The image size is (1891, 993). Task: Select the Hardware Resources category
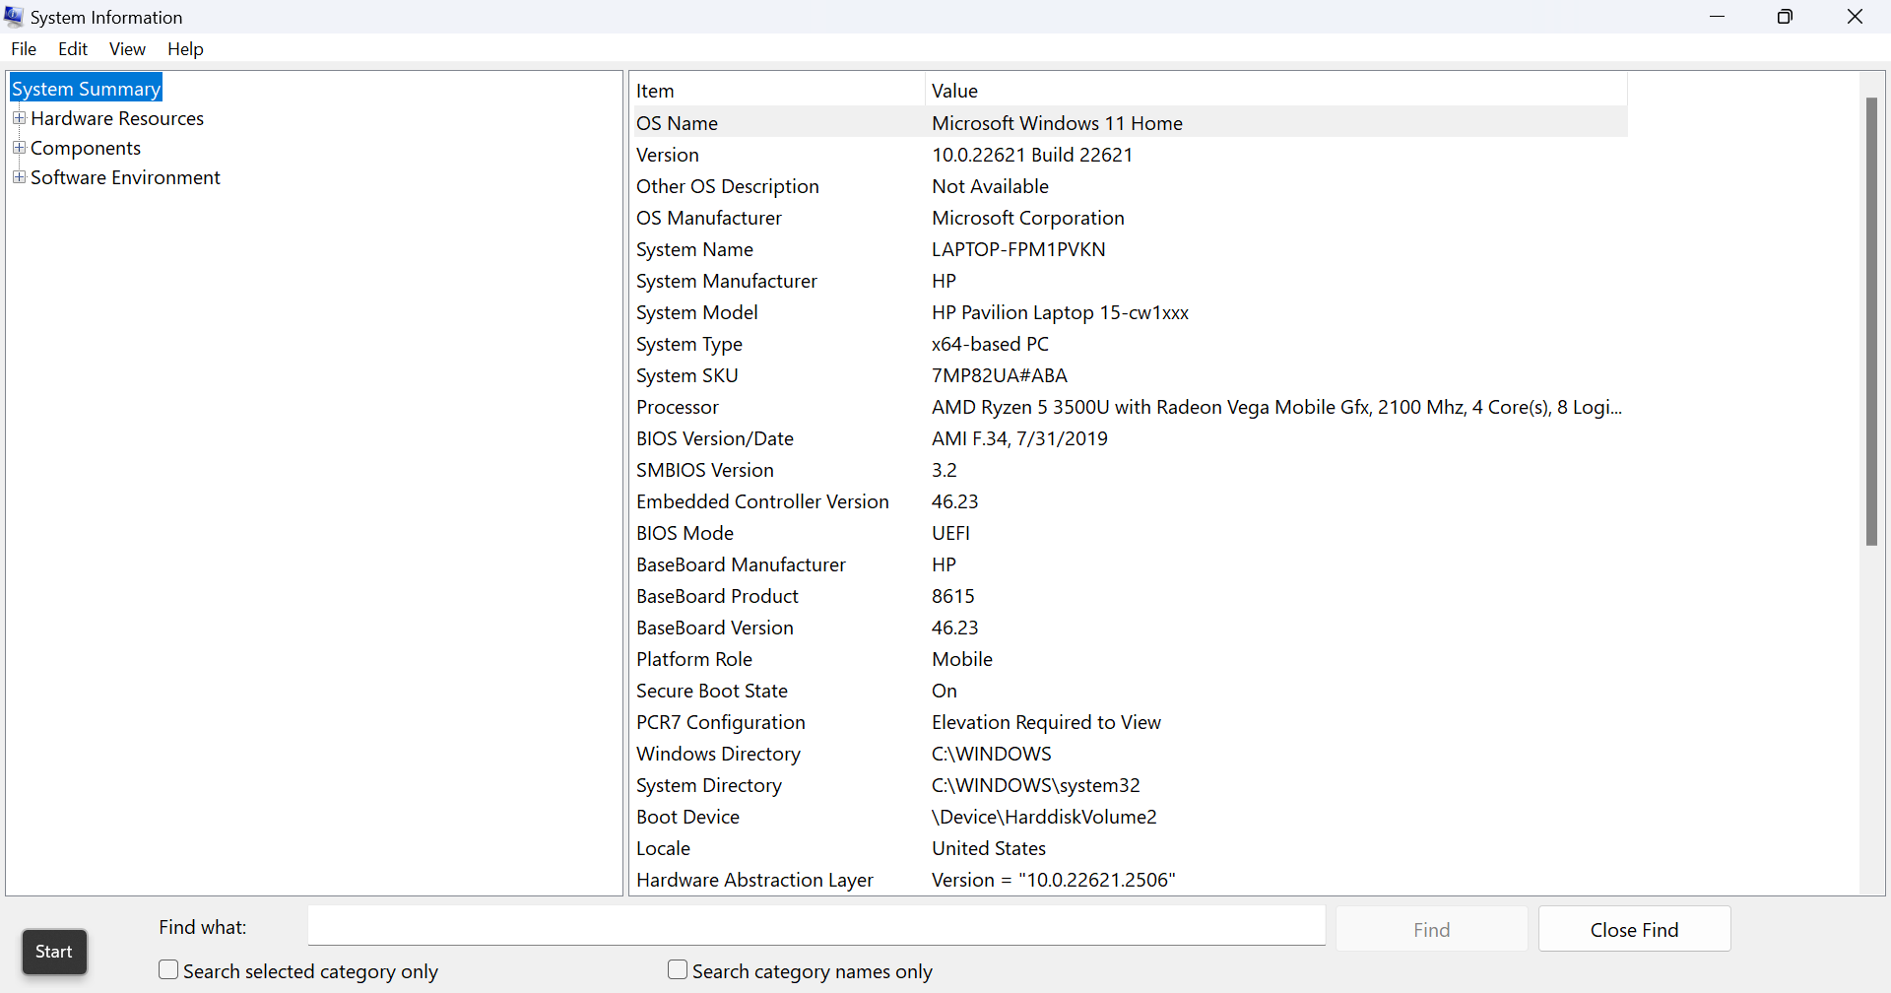[117, 118]
